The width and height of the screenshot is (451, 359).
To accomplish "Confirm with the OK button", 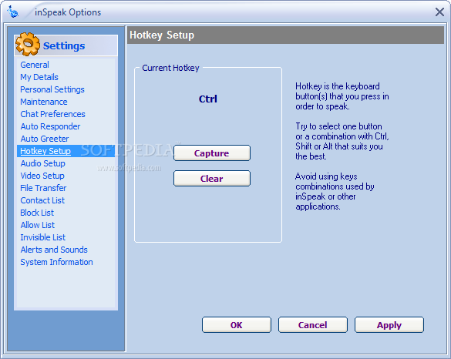I will [x=237, y=325].
